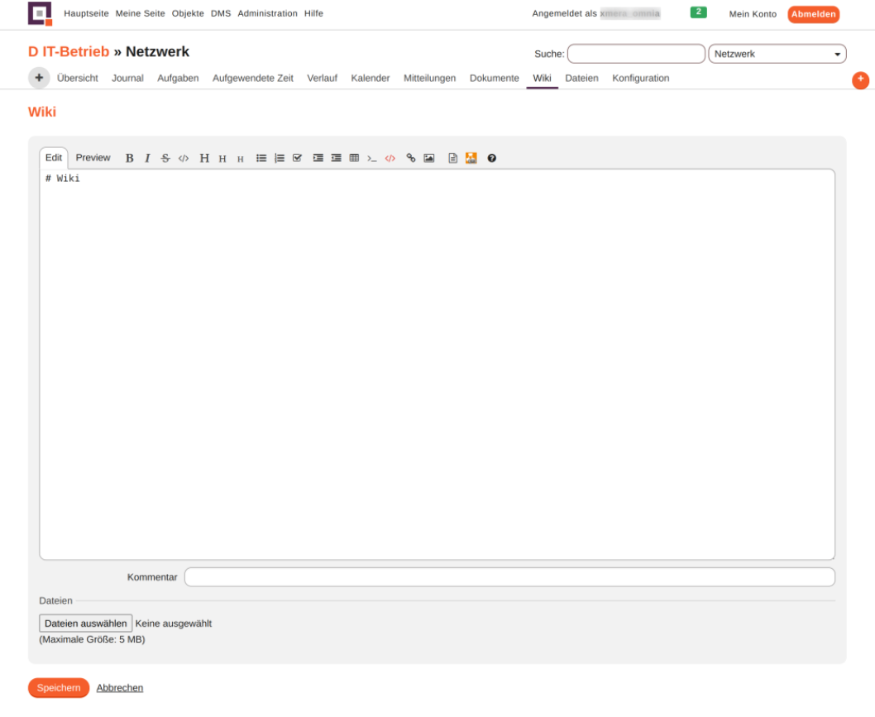Switch to the Preview tab

point(93,157)
